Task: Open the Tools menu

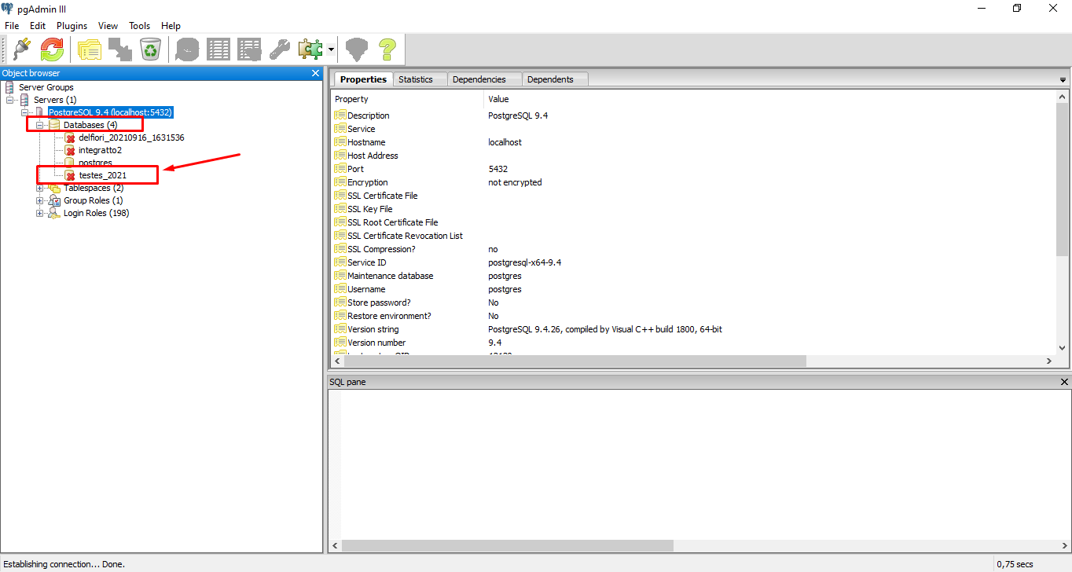Action: tap(139, 26)
